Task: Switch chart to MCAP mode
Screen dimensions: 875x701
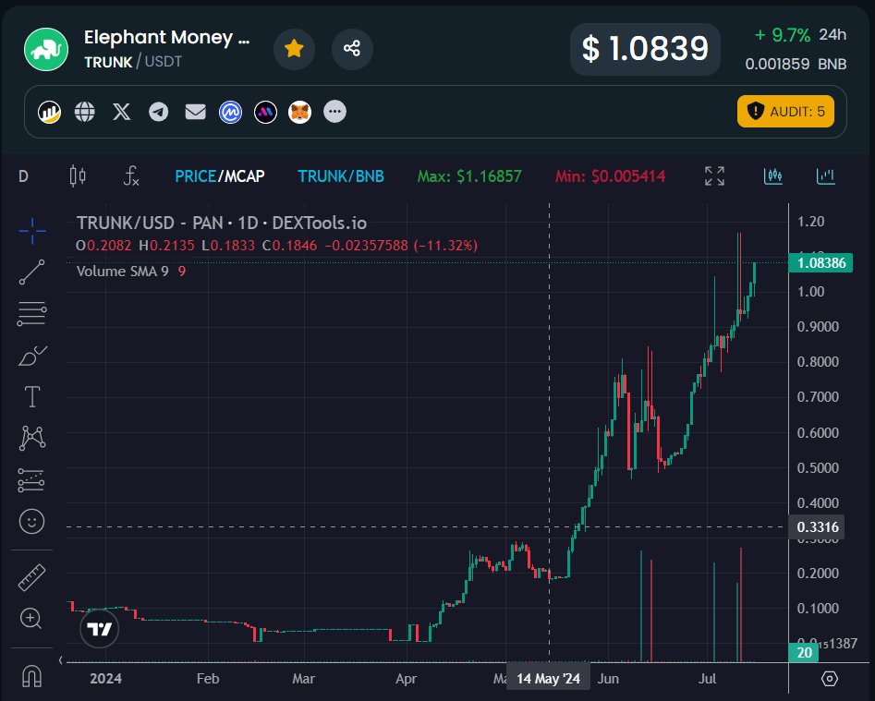Action: point(245,176)
